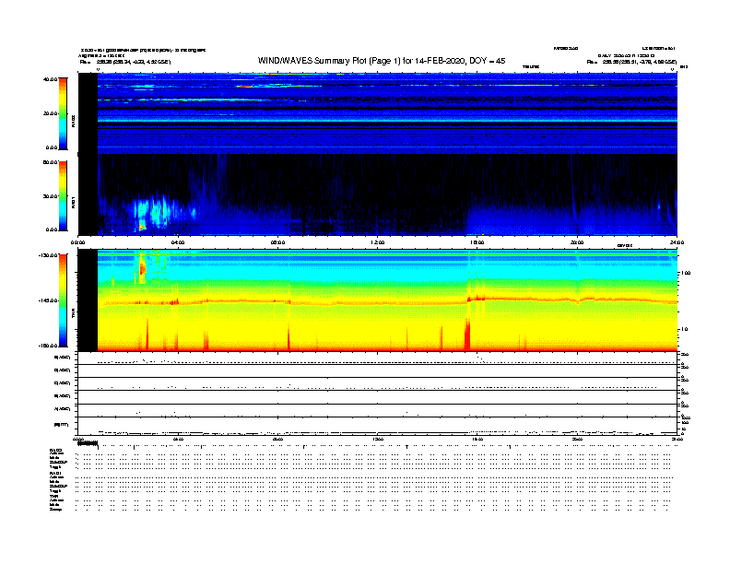Click the -160.00 label on TNR scale
The height and width of the screenshot is (564, 730).
49,346
